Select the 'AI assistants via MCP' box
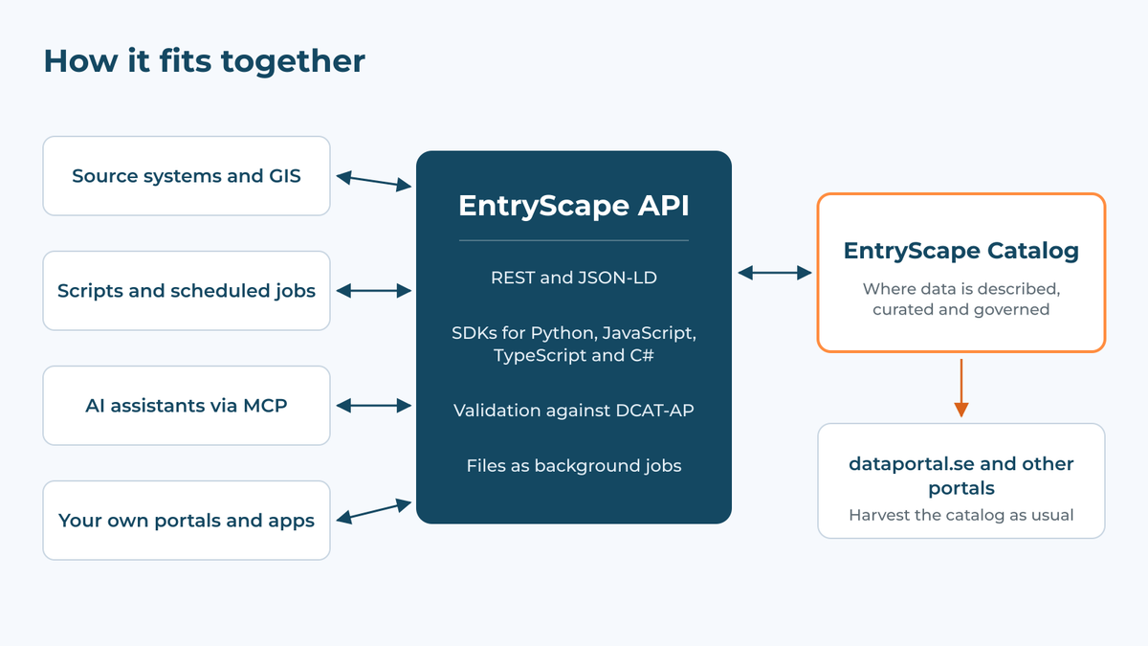The image size is (1148, 646). click(x=187, y=406)
